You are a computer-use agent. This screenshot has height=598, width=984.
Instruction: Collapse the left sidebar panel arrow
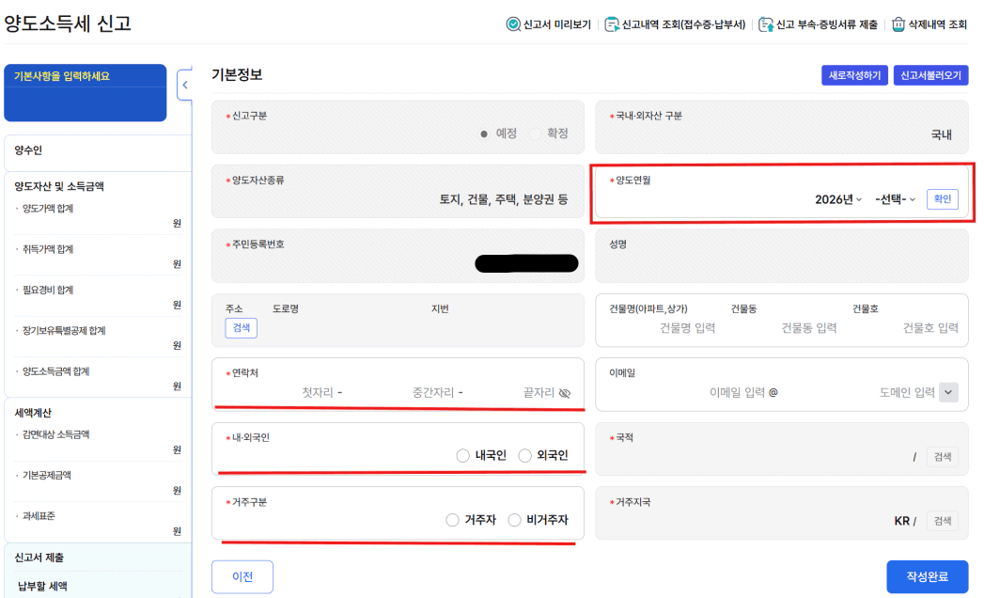(185, 85)
